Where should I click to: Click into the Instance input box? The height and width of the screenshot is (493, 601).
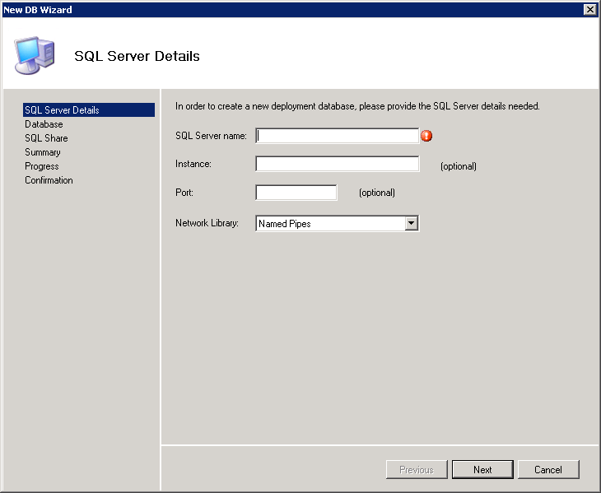click(x=338, y=164)
